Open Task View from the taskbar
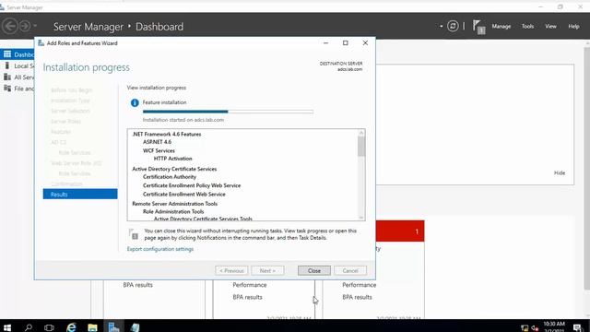Screen dimensions: 590x332 (49, 327)
